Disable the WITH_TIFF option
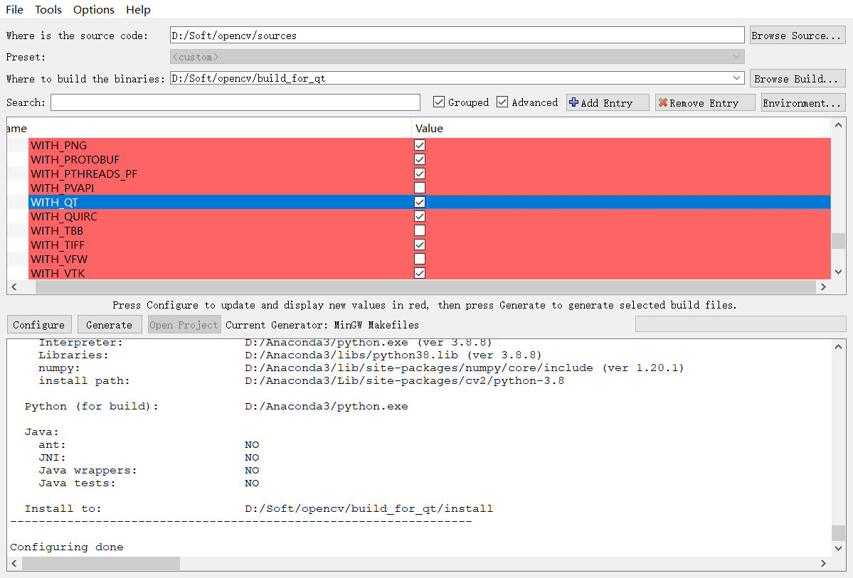The image size is (853, 578). [420, 245]
